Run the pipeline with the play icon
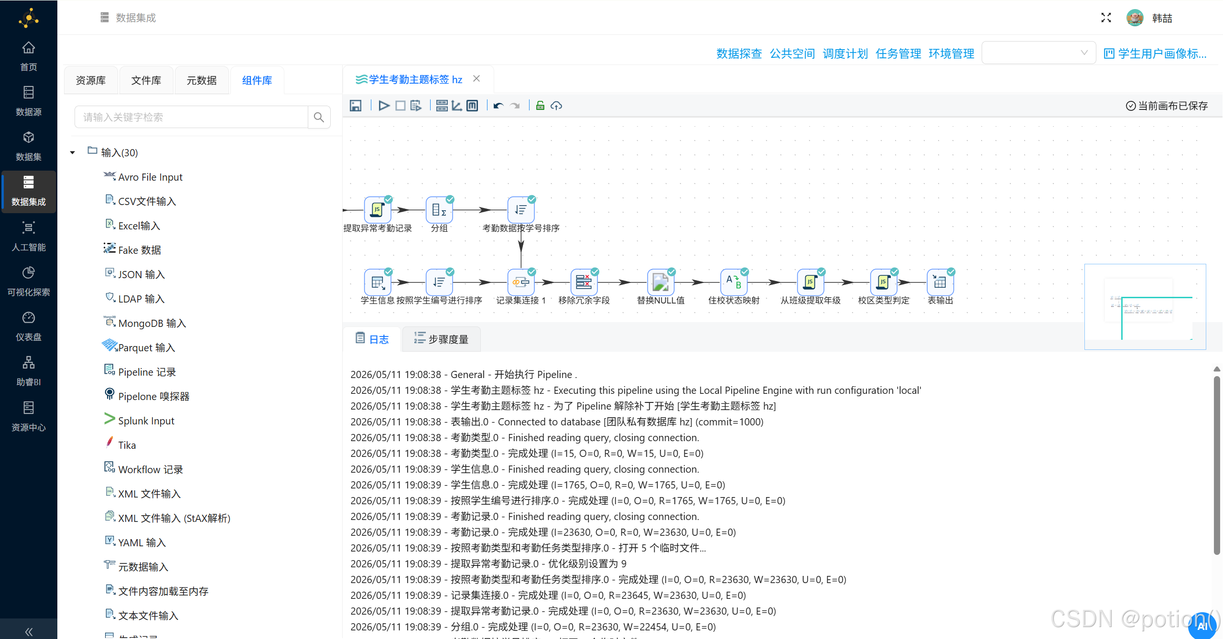The image size is (1223, 639). click(384, 106)
